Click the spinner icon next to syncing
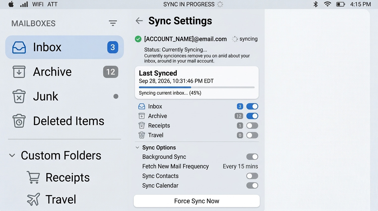 point(235,39)
